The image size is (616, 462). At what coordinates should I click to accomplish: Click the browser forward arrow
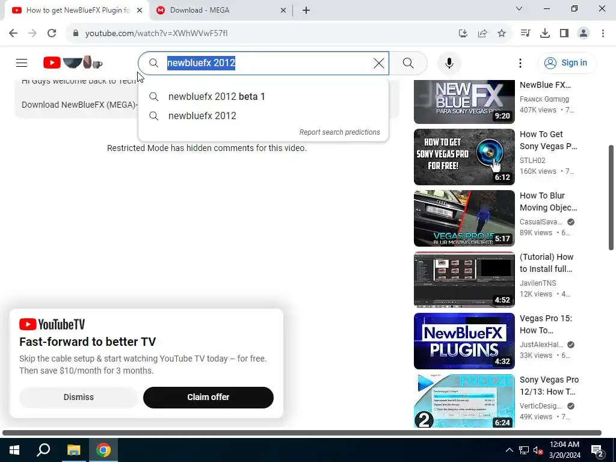tap(32, 34)
